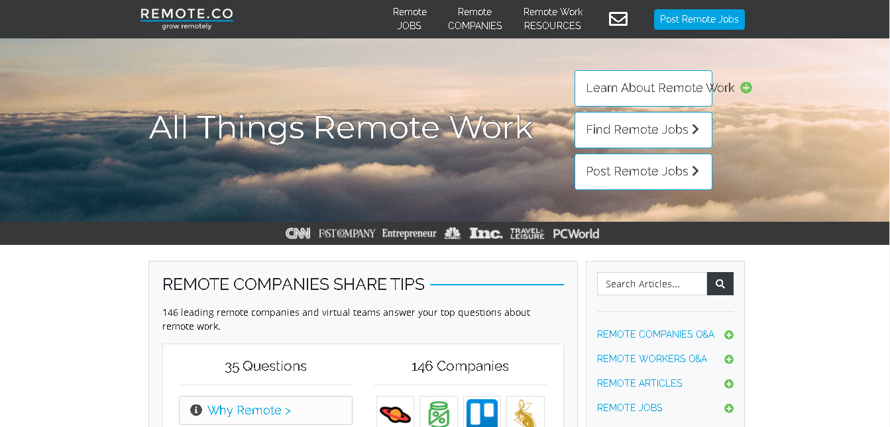
Task: Open the Why Remote > question button
Action: 266,410
